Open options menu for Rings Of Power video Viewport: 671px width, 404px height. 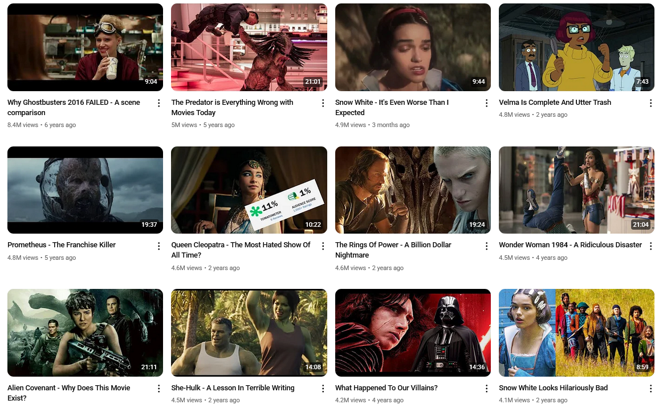[x=486, y=246]
